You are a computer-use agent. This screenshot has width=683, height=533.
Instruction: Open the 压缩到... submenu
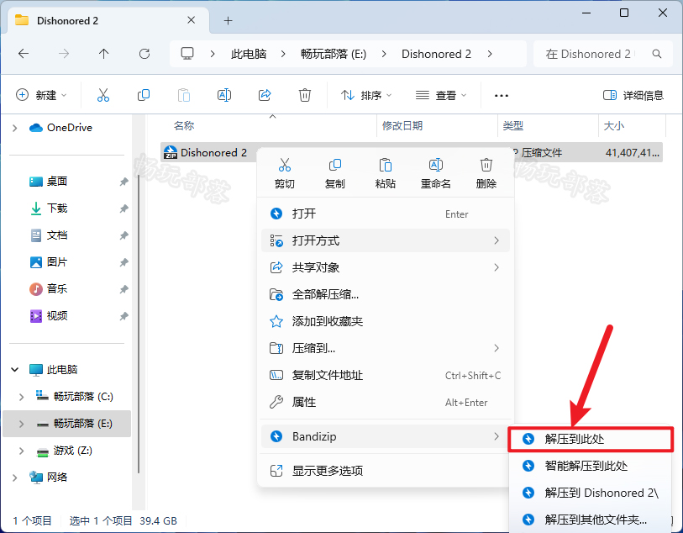pos(386,348)
